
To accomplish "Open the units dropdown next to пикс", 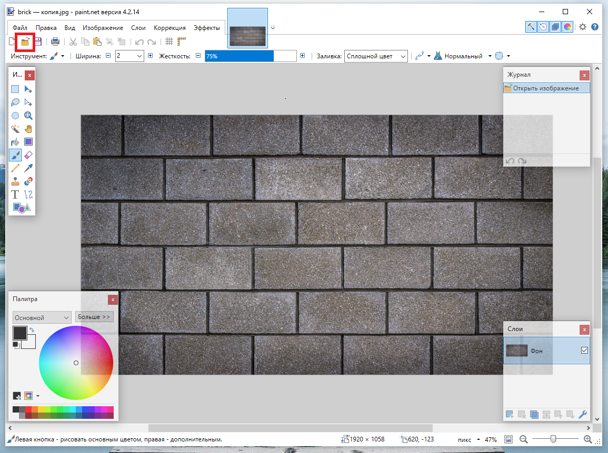I will tap(479, 439).
